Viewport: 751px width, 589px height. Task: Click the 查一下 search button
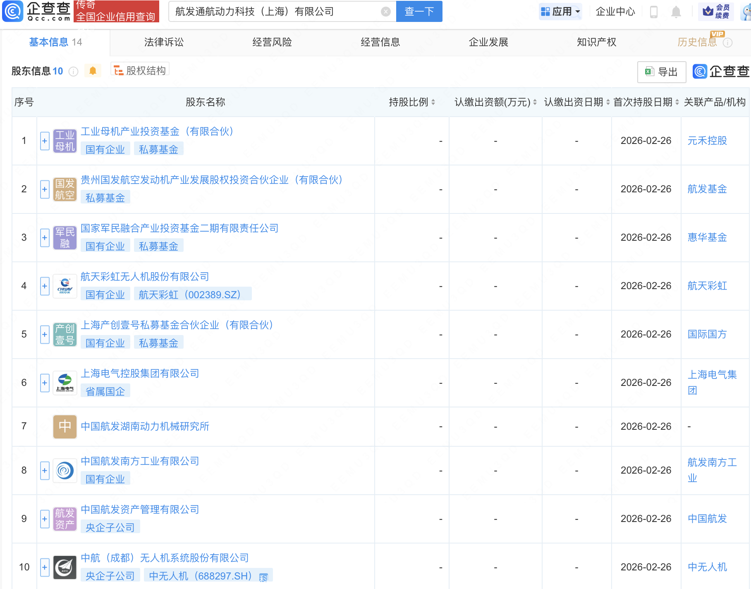[419, 12]
